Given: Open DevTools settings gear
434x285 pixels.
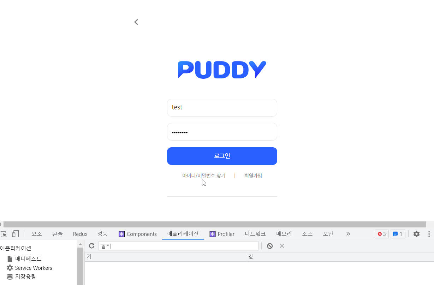Looking at the screenshot, I should click(x=416, y=234).
